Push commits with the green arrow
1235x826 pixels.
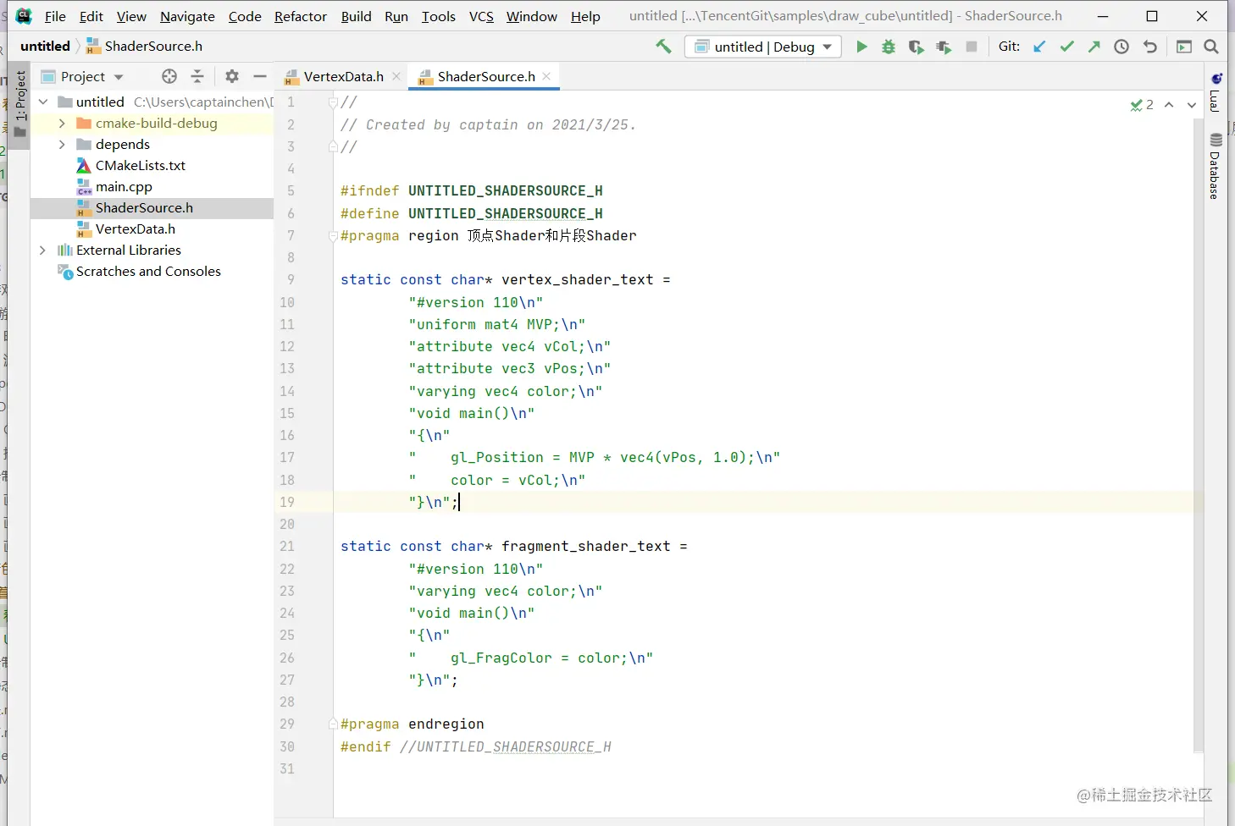click(1094, 47)
